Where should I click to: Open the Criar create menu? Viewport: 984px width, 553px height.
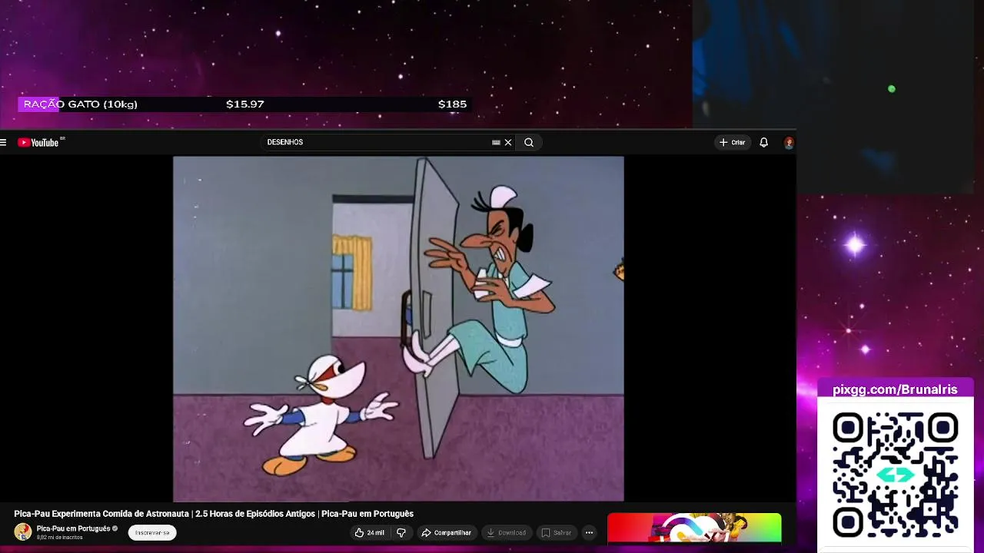732,142
